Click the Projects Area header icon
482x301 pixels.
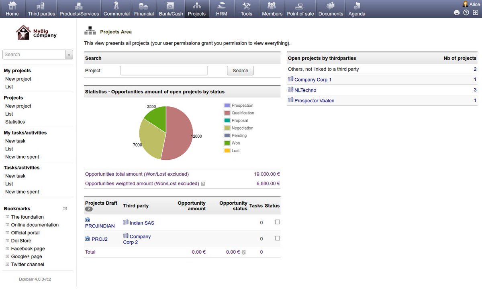coord(90,30)
